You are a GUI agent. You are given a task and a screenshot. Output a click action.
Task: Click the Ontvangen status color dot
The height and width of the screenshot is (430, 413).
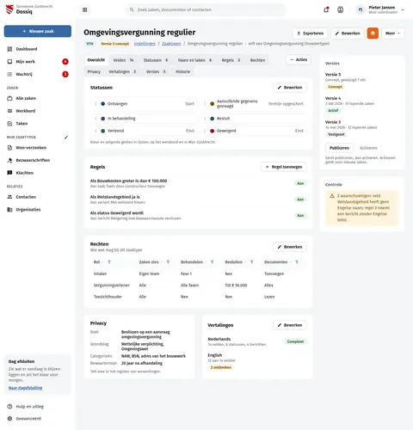[x=103, y=104]
